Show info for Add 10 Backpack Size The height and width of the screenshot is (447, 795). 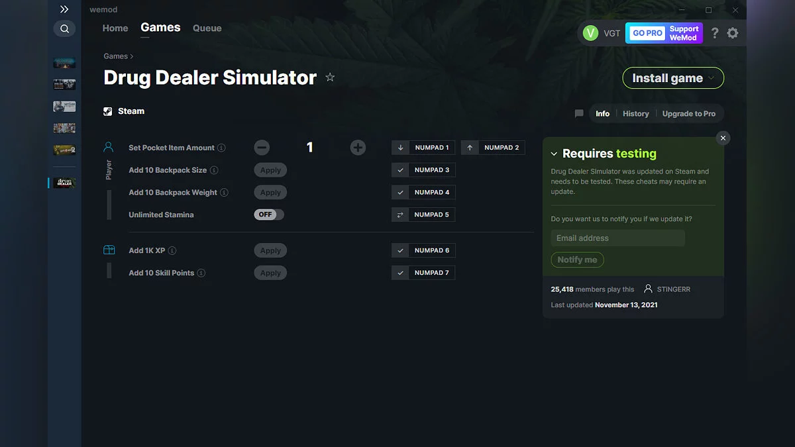tap(214, 170)
